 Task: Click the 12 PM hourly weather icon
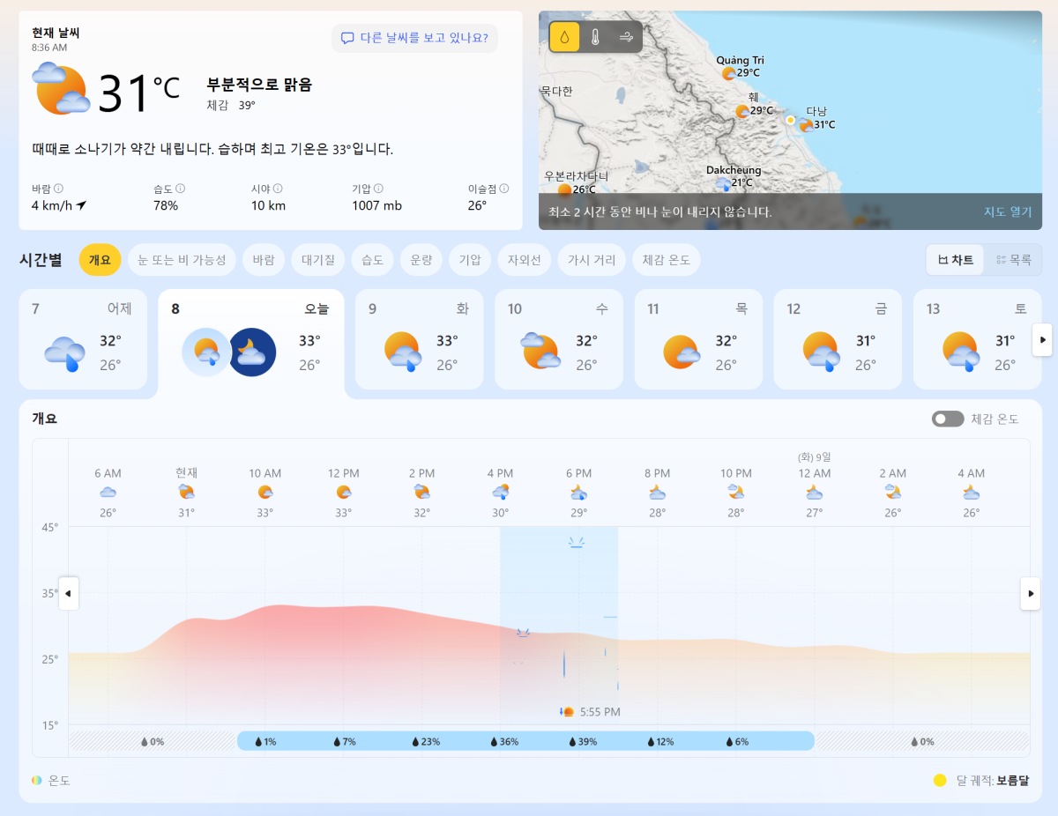343,492
